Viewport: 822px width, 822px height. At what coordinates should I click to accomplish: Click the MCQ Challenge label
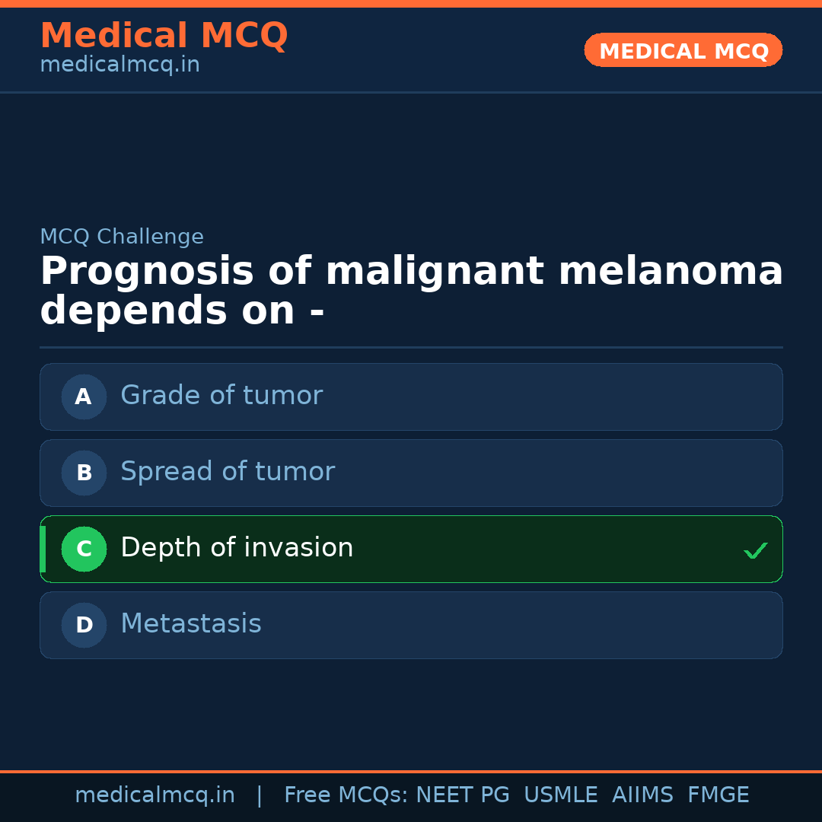pos(122,237)
